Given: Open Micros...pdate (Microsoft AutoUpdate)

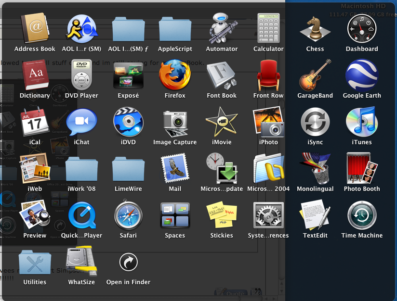Looking at the screenshot, I should pos(222,168).
